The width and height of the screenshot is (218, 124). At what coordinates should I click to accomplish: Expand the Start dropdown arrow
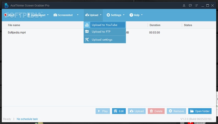tap(19, 15)
